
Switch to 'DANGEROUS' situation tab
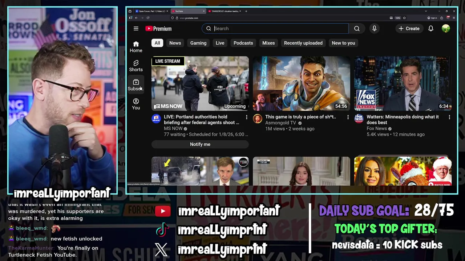pos(224,11)
